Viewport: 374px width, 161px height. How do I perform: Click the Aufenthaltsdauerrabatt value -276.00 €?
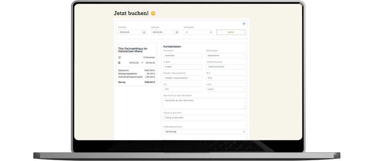pos(150,77)
